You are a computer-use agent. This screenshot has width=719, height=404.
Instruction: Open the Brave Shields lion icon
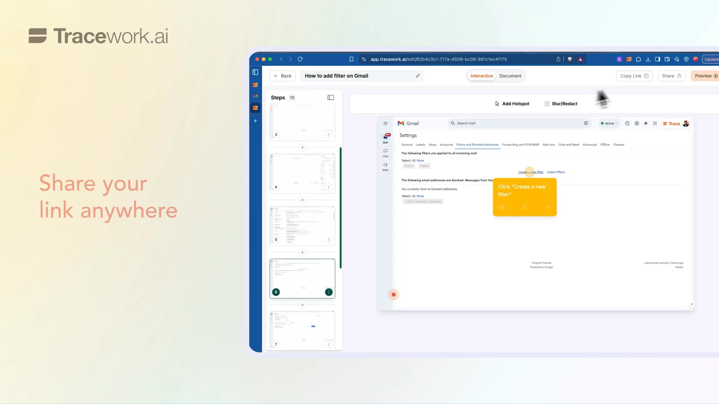(x=570, y=59)
